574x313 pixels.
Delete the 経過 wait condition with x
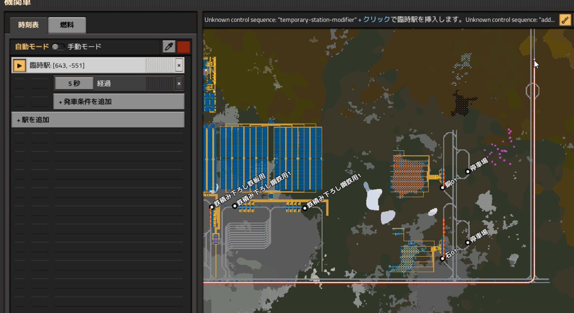tap(179, 83)
